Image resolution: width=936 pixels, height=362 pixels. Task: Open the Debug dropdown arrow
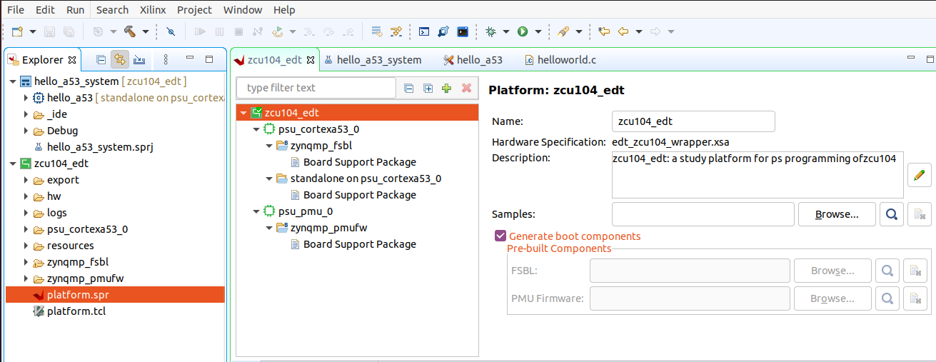(x=505, y=32)
